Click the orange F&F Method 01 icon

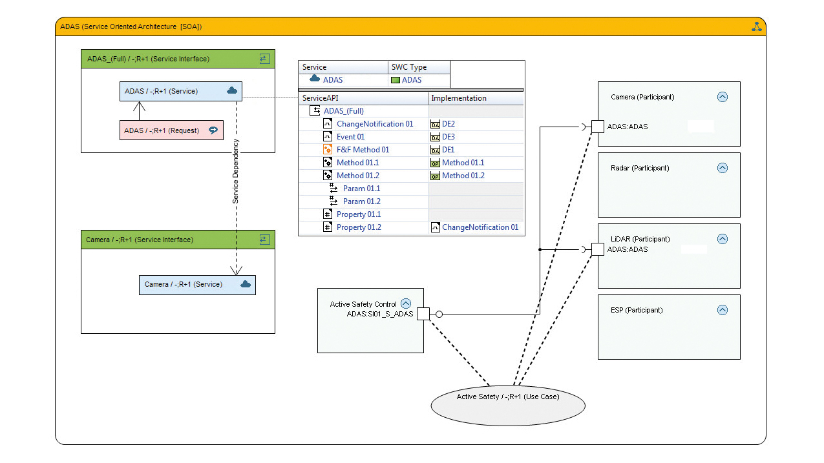(x=328, y=150)
